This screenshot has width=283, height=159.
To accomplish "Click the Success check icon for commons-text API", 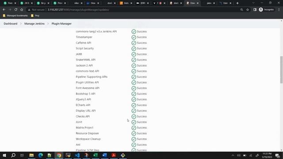I will [134, 71].
